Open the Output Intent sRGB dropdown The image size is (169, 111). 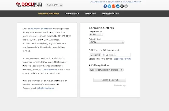point(106,42)
